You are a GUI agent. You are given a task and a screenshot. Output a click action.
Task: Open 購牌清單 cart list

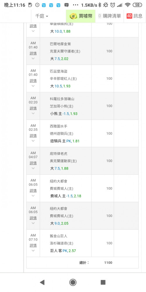[109, 16]
